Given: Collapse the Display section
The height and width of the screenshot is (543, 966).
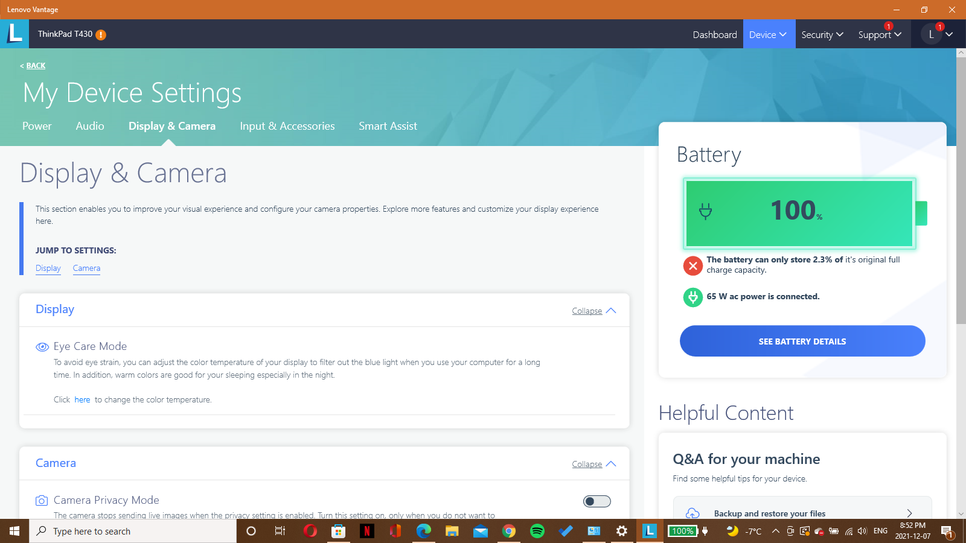Looking at the screenshot, I should 593,311.
